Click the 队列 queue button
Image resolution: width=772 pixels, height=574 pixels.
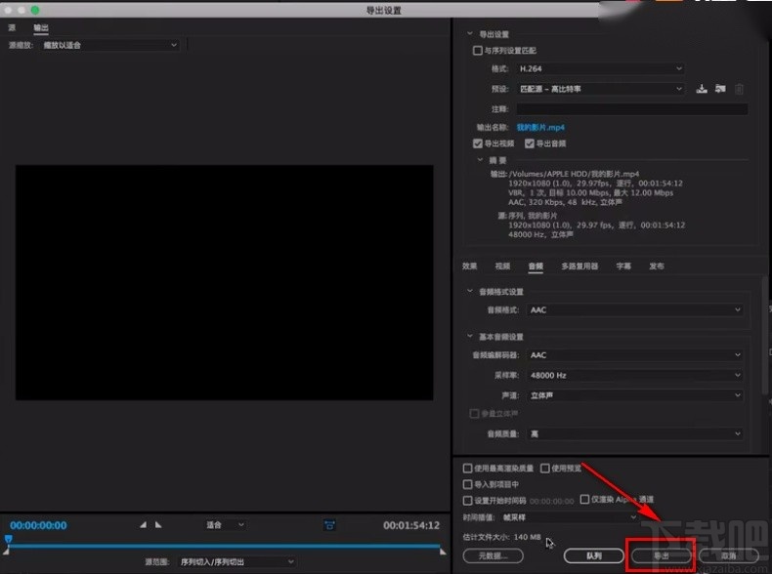tap(594, 555)
